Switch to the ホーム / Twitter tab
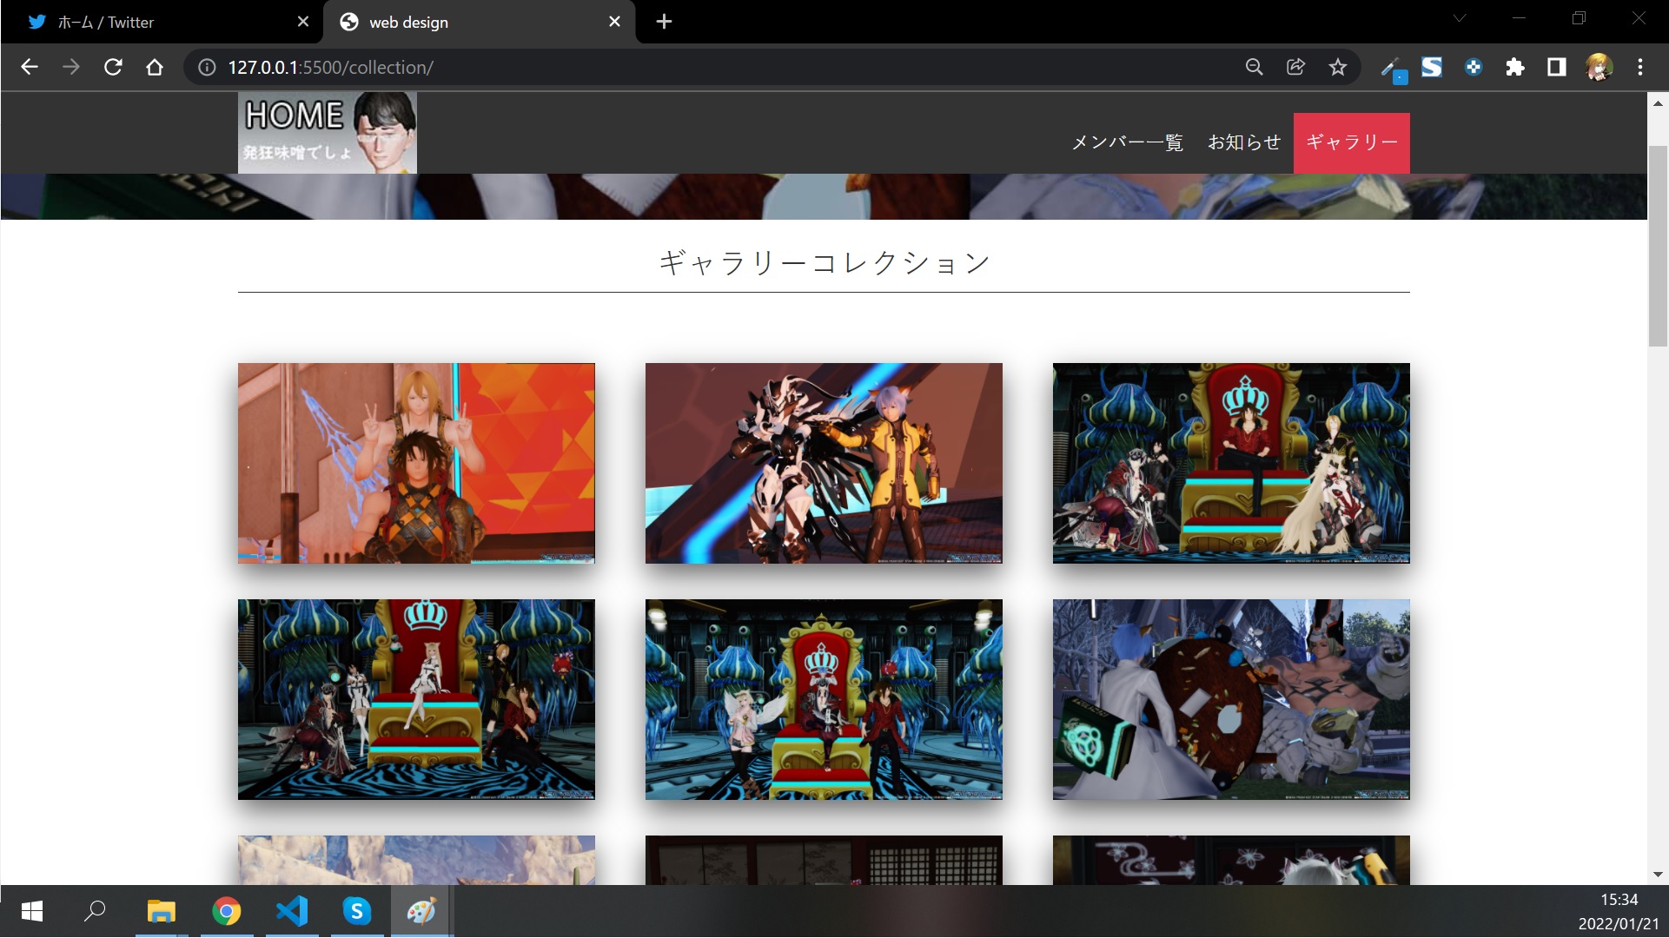This screenshot has height=938, width=1669. point(162,22)
